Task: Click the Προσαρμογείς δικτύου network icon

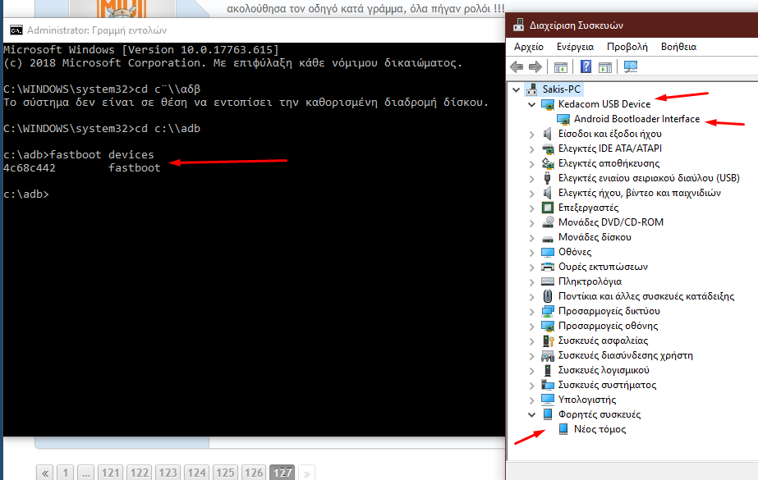Action: point(548,312)
